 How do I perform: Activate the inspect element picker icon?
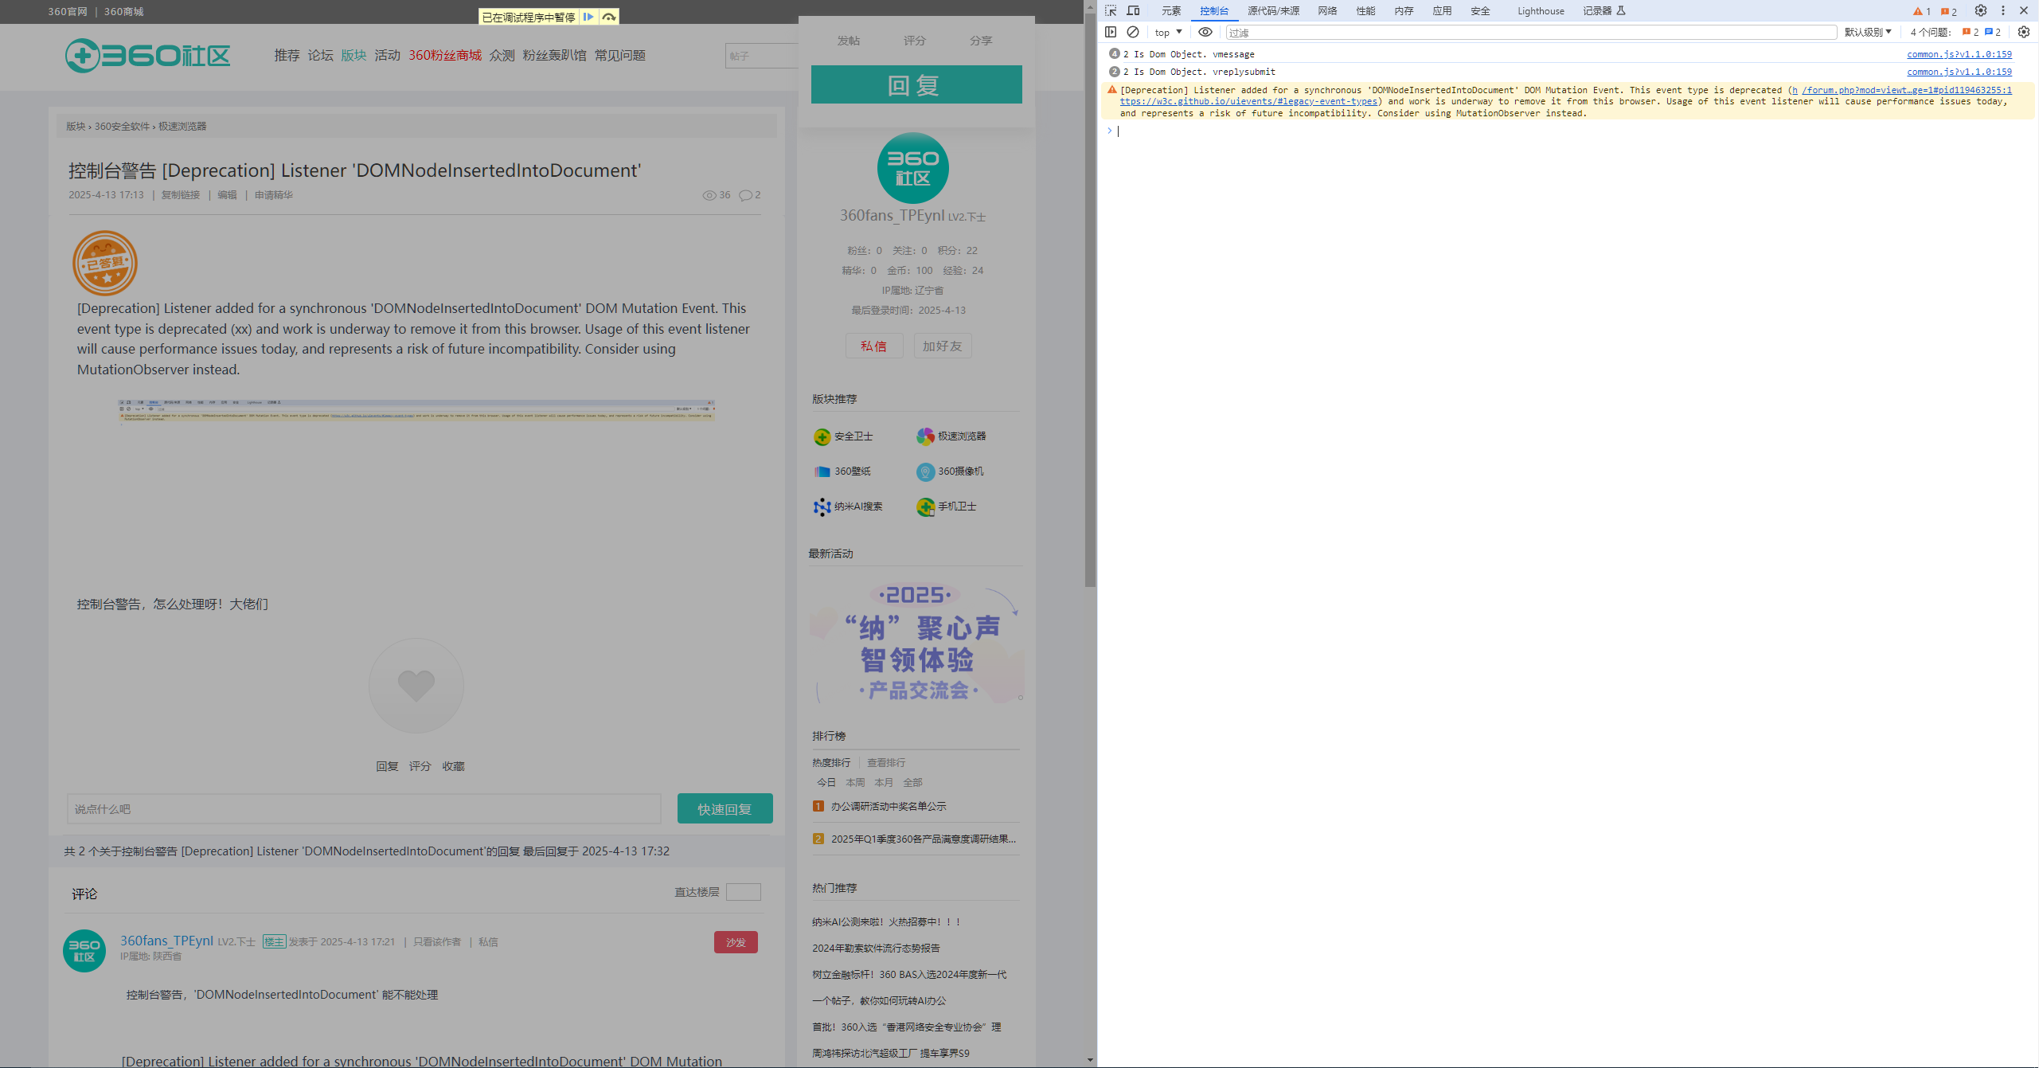point(1111,11)
